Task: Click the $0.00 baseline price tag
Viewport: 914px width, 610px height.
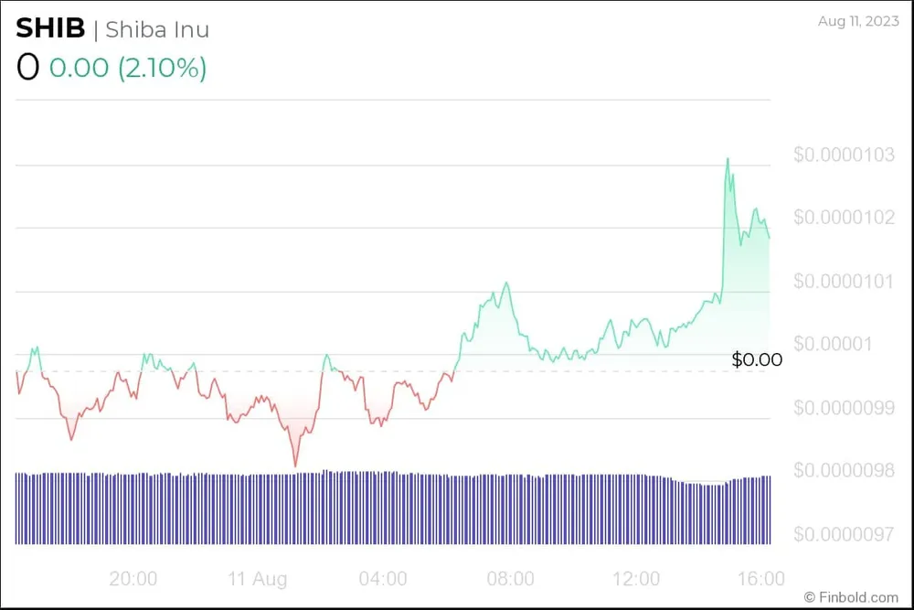Action: [757, 360]
